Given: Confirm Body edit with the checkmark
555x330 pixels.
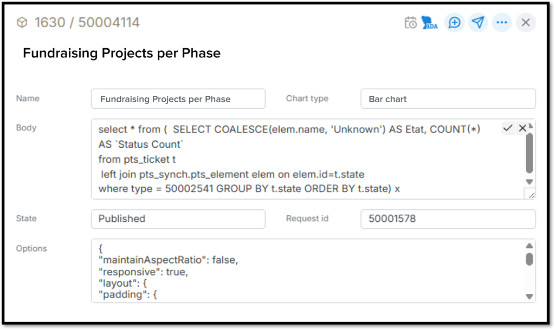Looking at the screenshot, I should click(508, 128).
